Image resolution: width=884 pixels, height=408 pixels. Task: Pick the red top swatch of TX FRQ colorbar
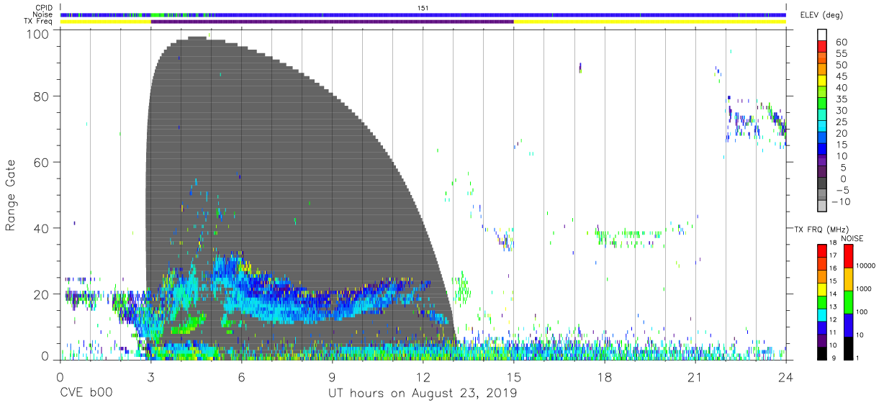click(822, 250)
